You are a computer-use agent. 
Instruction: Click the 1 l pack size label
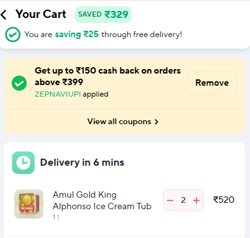tap(56, 217)
